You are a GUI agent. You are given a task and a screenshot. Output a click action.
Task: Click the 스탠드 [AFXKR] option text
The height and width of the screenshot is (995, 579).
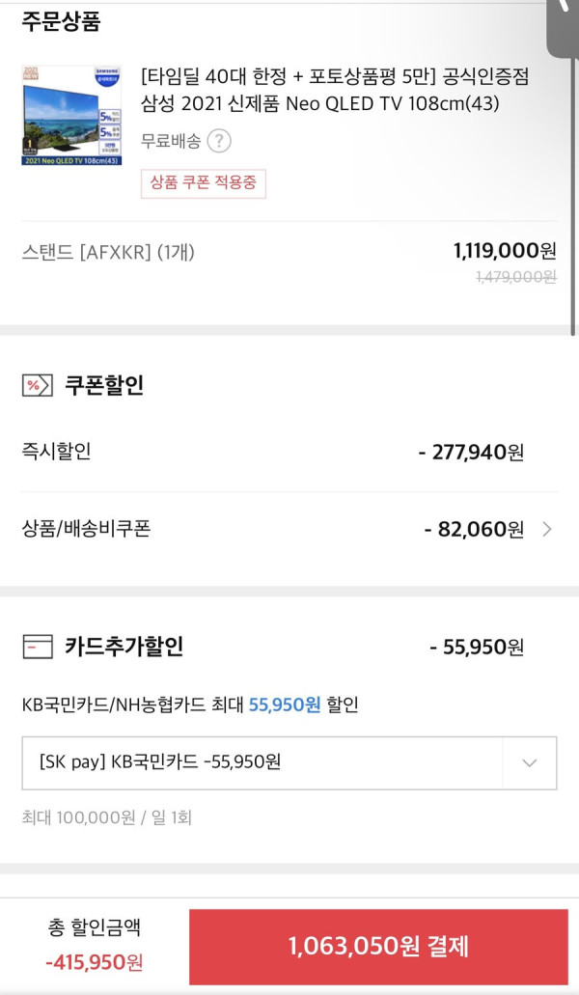(x=108, y=253)
